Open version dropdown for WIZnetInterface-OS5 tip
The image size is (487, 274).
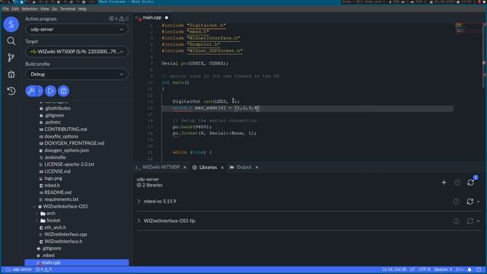pyautogui.click(x=478, y=221)
